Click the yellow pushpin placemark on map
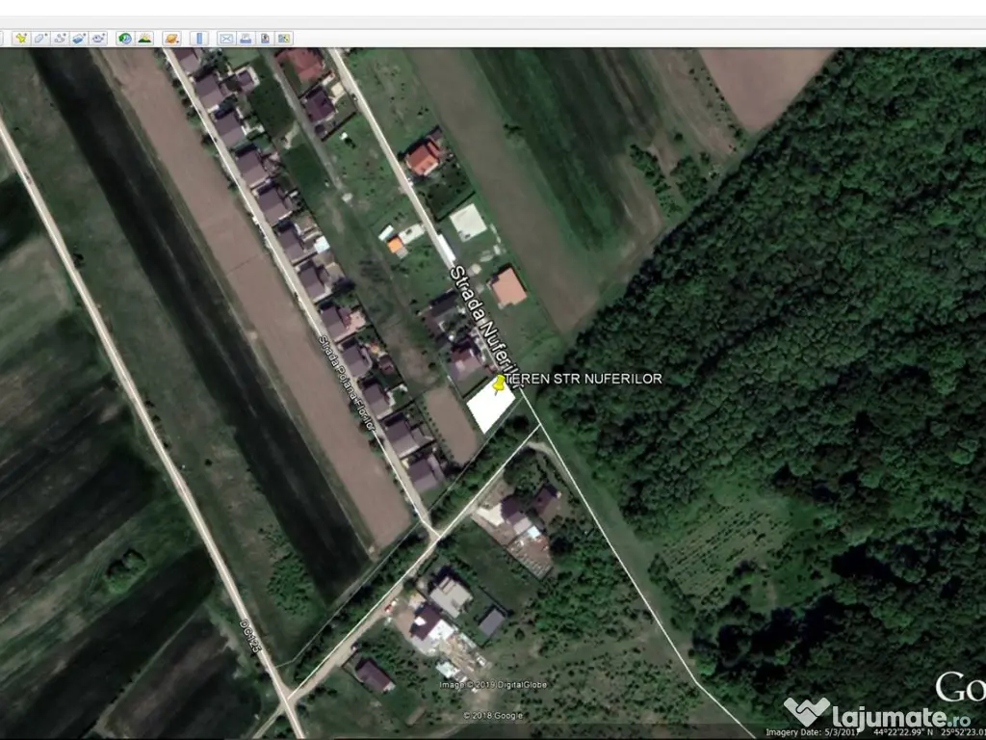Screen dimensions: 986x740 tap(499, 383)
